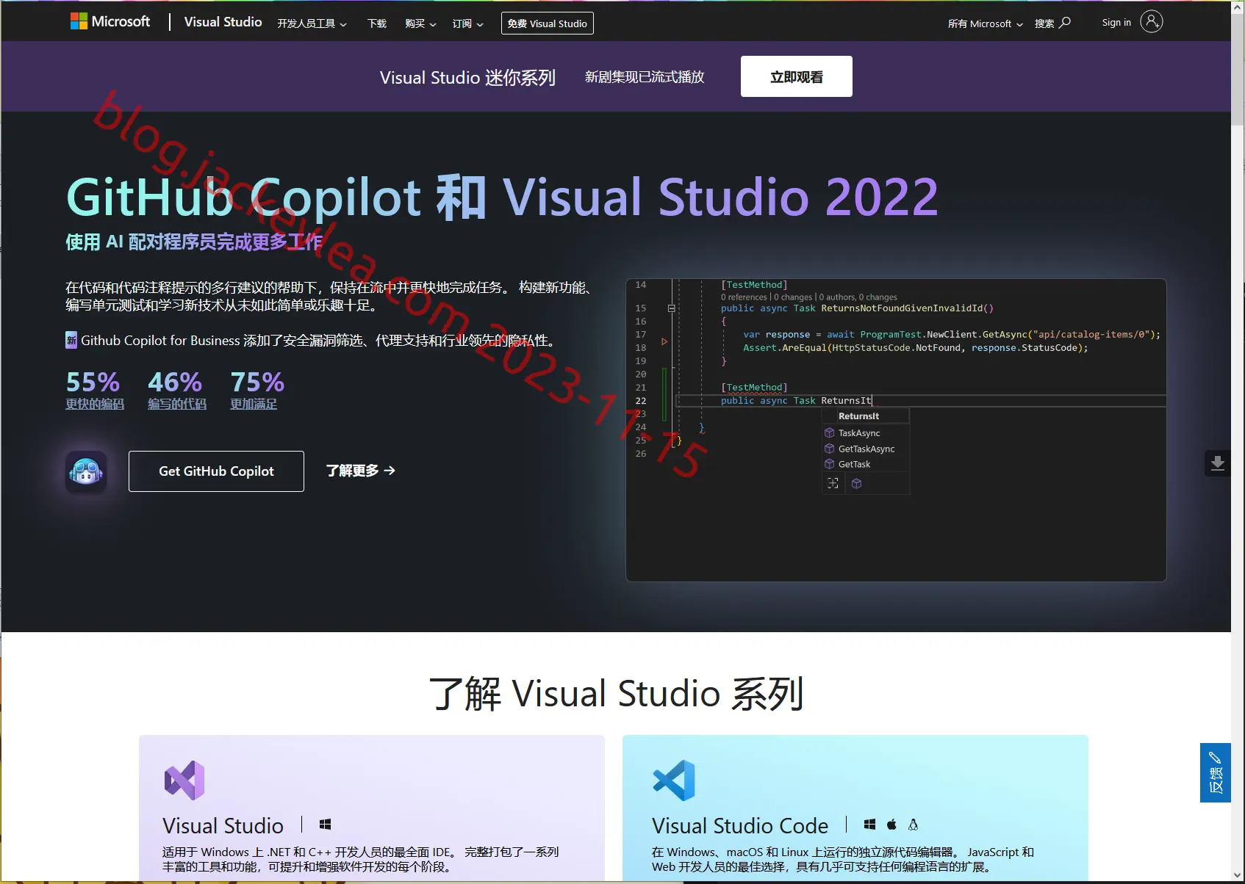Expand the 订阅 dropdown
The width and height of the screenshot is (1245, 884).
point(467,23)
